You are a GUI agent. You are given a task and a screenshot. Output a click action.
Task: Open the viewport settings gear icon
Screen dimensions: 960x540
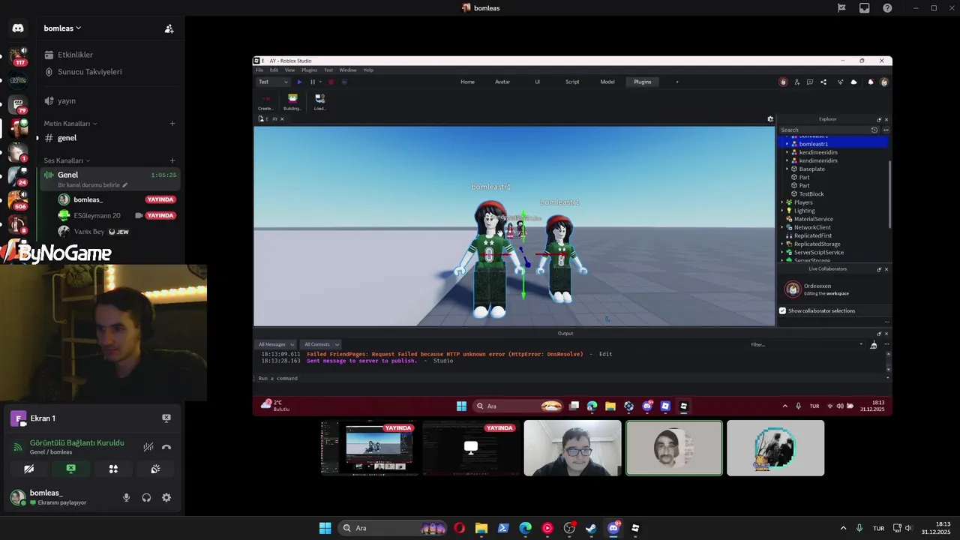coord(770,118)
